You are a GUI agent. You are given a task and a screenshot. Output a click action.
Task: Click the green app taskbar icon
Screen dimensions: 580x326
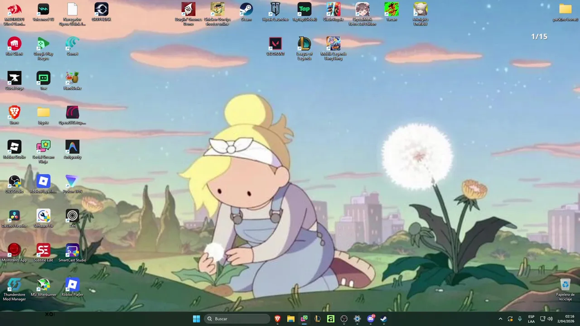click(331, 319)
